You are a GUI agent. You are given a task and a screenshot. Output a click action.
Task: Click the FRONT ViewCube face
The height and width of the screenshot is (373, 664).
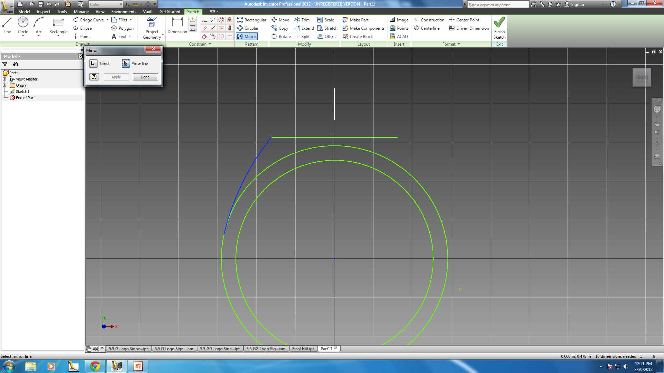[642, 77]
